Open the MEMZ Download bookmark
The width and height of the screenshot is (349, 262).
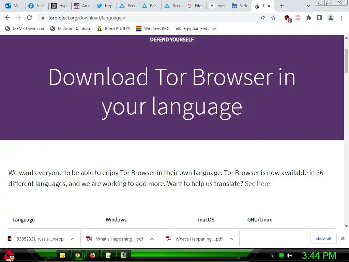pyautogui.click(x=25, y=29)
